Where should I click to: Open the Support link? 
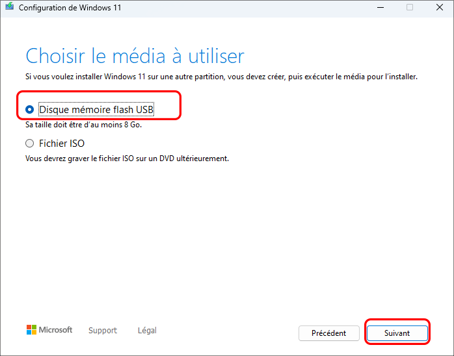click(103, 330)
